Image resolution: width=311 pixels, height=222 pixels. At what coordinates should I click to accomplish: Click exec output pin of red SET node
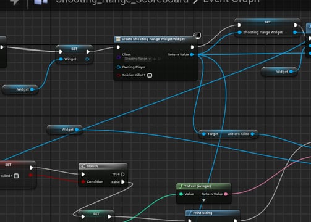32,168
